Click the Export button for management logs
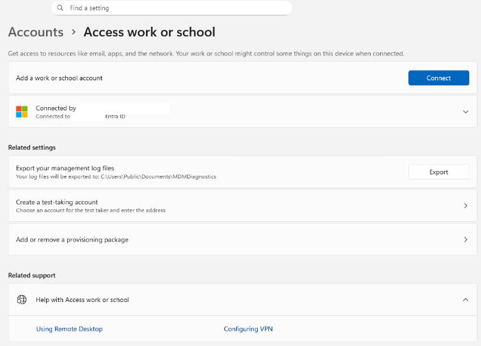The height and width of the screenshot is (346, 481). tap(438, 172)
